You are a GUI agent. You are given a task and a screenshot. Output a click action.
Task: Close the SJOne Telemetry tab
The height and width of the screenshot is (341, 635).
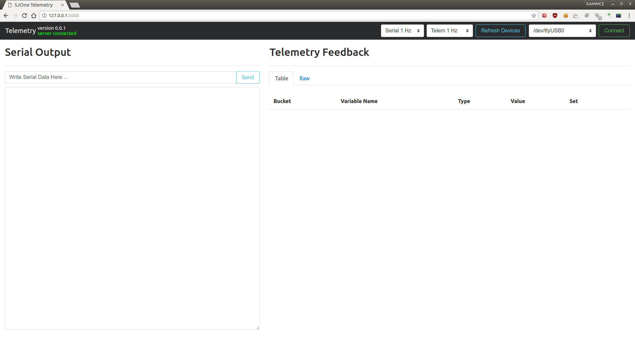tap(62, 5)
